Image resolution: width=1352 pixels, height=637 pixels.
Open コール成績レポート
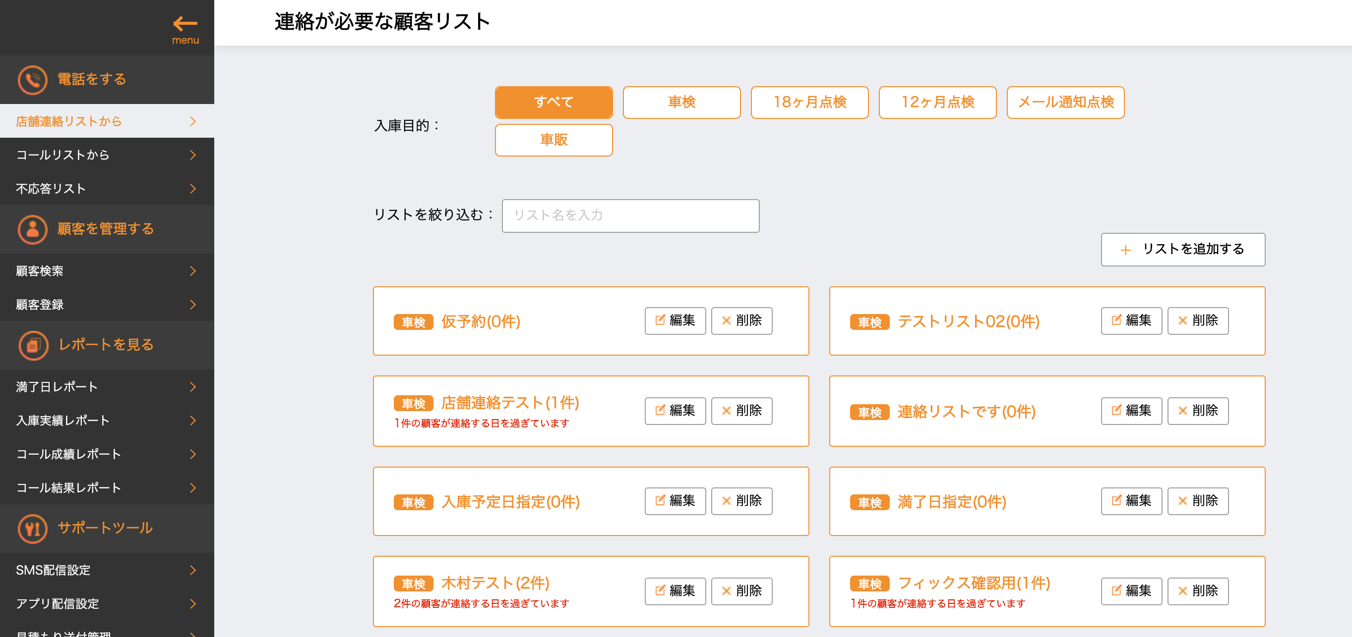107,454
